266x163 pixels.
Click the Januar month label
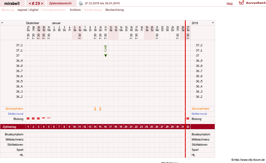pos(56,23)
